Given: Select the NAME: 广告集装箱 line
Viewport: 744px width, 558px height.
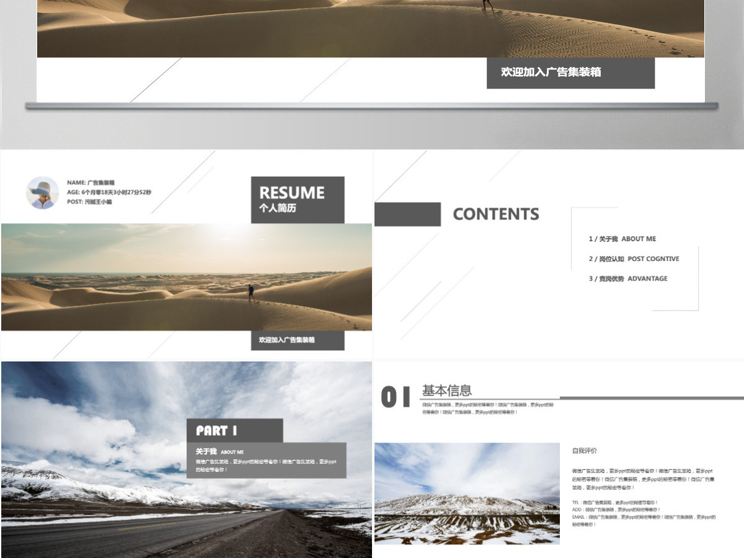Looking at the screenshot, I should click(x=91, y=183).
